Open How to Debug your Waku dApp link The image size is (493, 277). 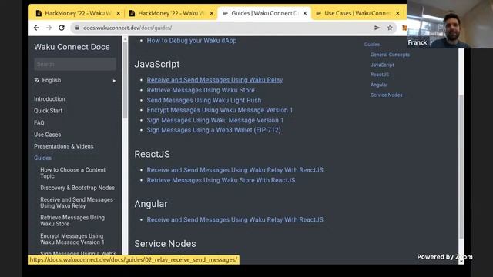click(192, 41)
